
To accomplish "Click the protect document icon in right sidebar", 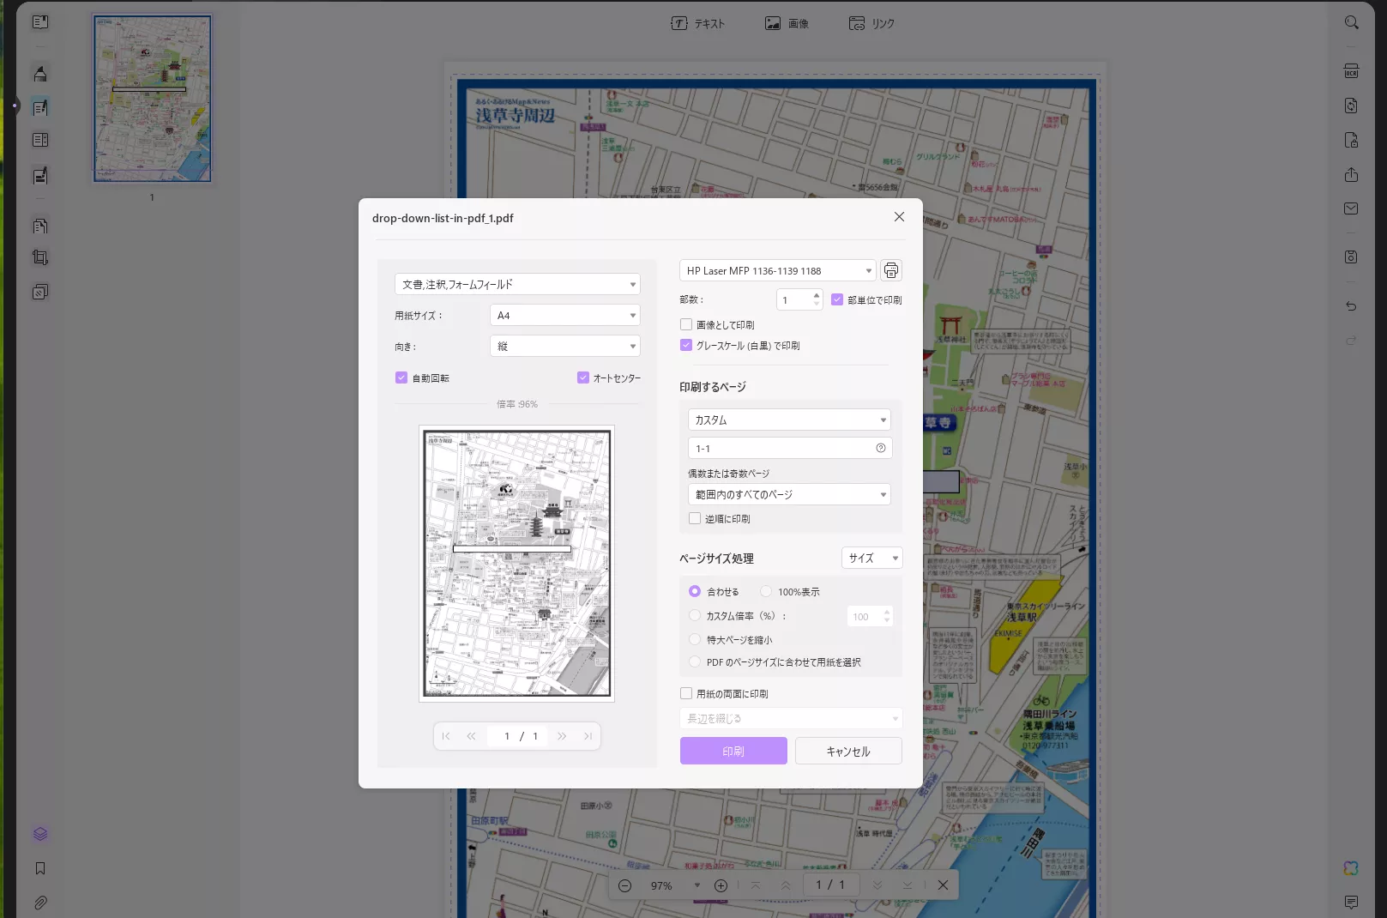I will [x=1351, y=140].
